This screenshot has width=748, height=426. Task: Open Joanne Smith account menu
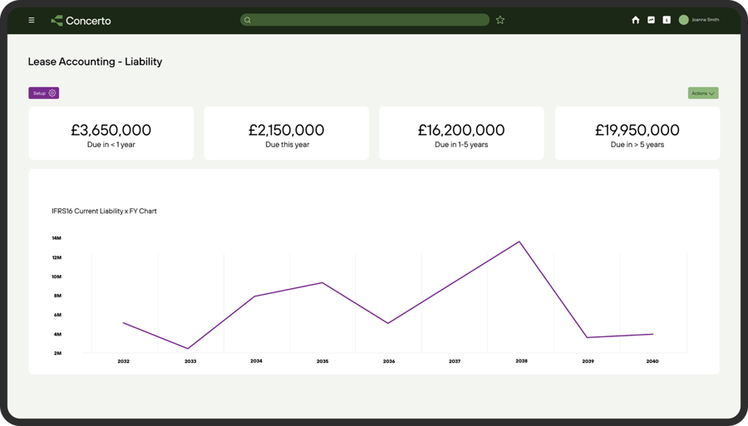point(705,20)
